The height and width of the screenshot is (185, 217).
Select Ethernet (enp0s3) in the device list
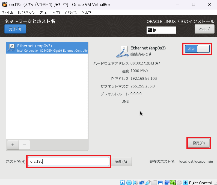pyautogui.click(x=47, y=48)
